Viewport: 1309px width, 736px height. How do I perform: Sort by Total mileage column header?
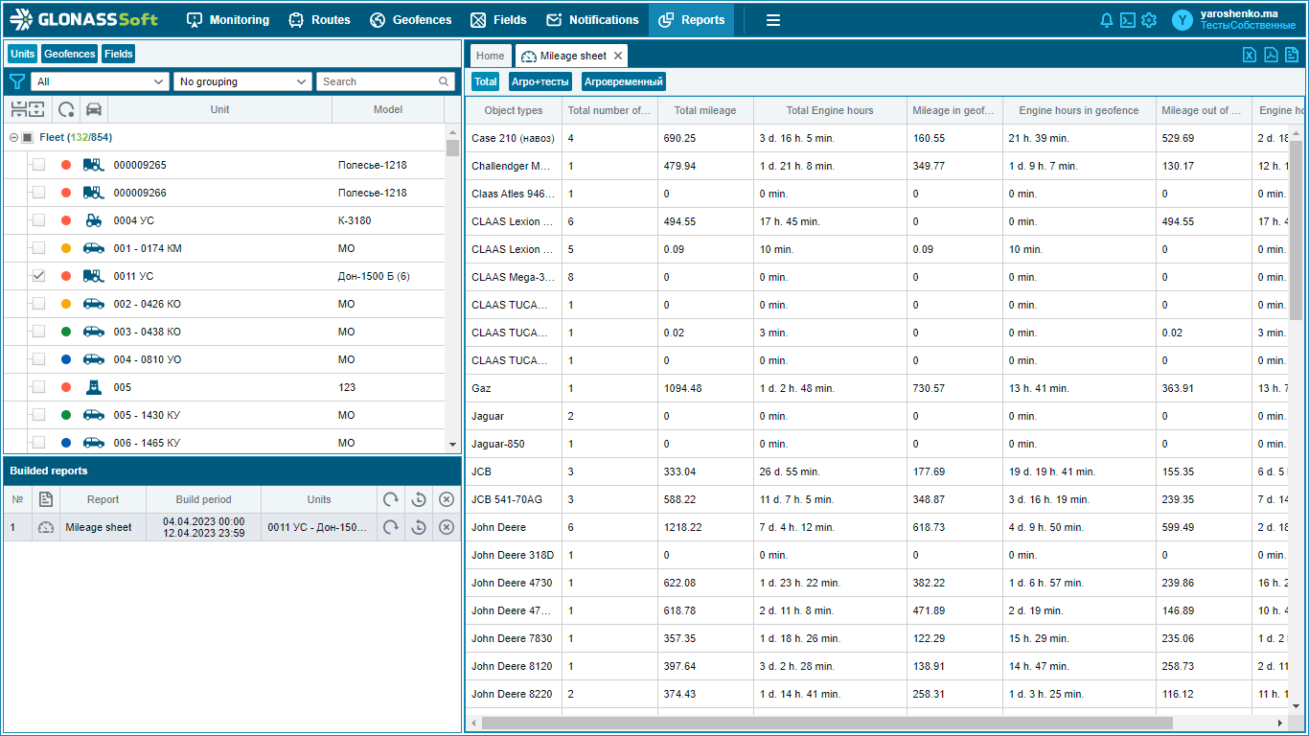(x=705, y=110)
